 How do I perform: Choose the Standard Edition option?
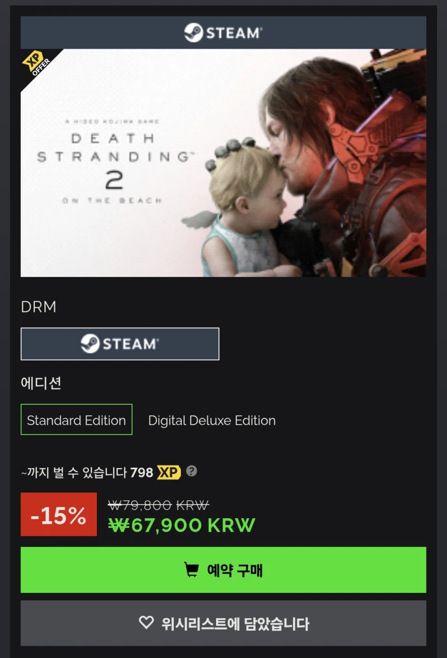(x=76, y=420)
